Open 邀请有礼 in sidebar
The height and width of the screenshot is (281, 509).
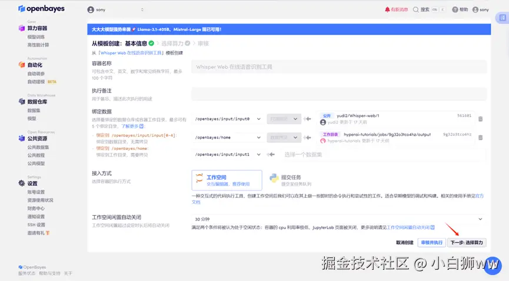(x=38, y=233)
